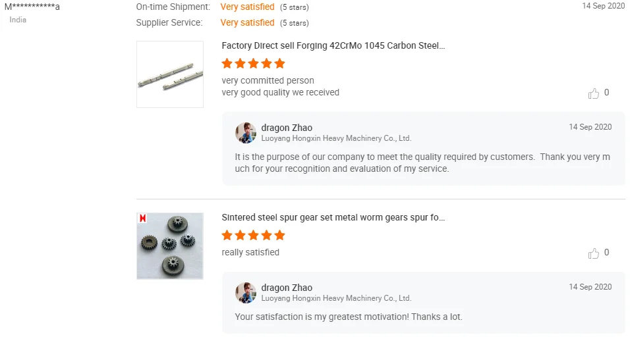Click 'dragon Zhao' name in second reply
This screenshot has height=337, width=630.
(287, 288)
